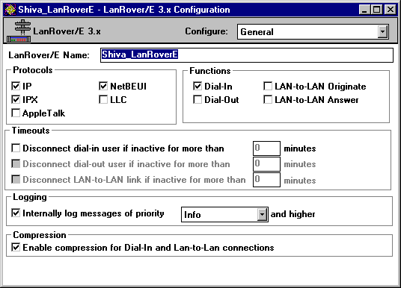This screenshot has height=288, width=401.
Task: Uncheck the NetBEUI protocol checkbox
Action: (x=103, y=86)
